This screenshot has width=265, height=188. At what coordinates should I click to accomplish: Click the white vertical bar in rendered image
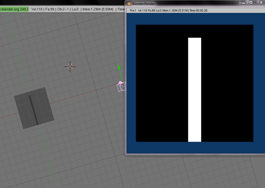coord(195,90)
